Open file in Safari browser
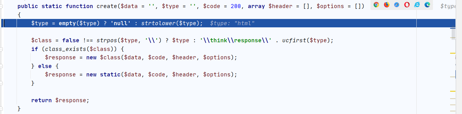Viewport: 462px width, 114px height. tap(397, 5)
